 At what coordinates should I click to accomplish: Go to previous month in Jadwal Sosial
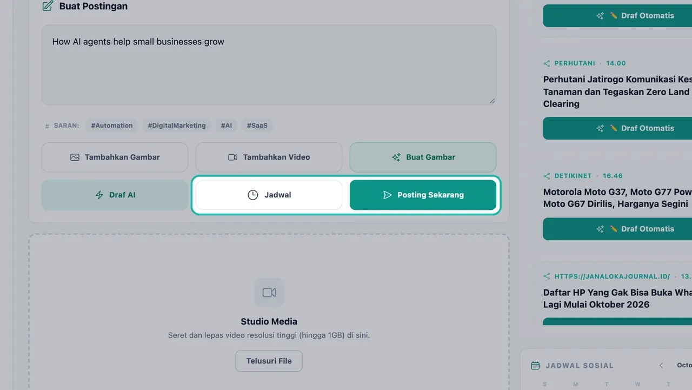[x=661, y=366]
